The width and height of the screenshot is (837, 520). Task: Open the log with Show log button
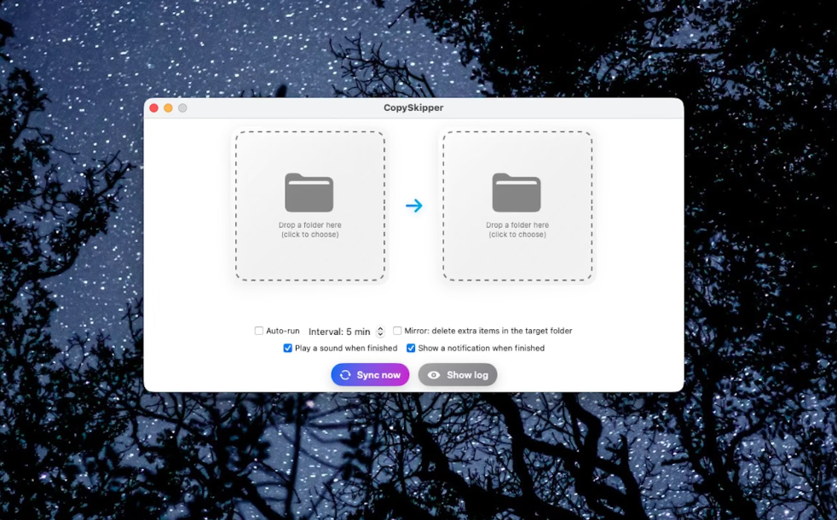[458, 374]
